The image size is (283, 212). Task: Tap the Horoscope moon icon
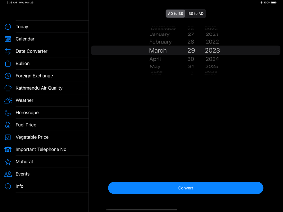coord(8,113)
